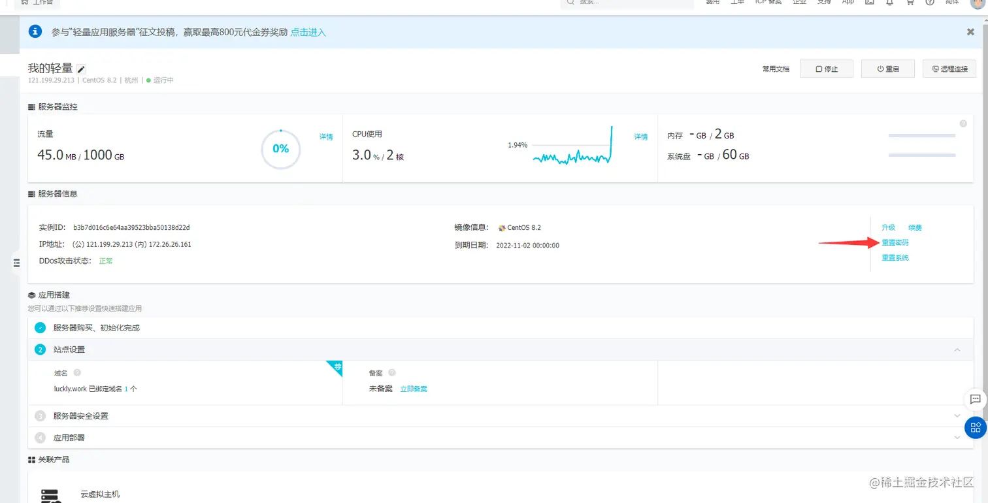Click the instance ID b3b7d016c6e64aa39523bba50138d22d
Image resolution: width=988 pixels, height=503 pixels.
[x=131, y=227]
